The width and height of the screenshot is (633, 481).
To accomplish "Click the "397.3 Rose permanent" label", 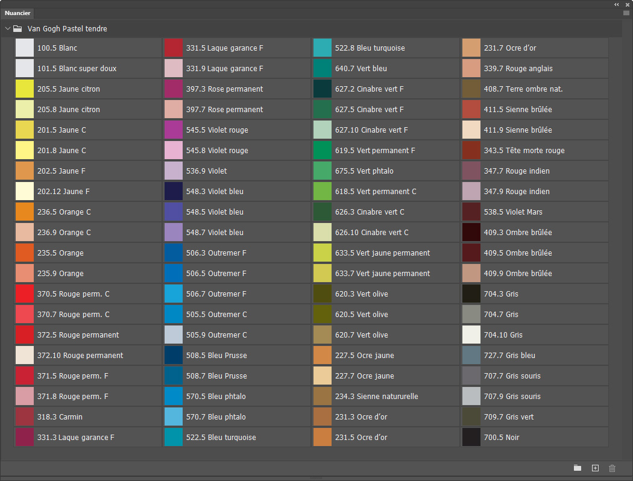I will [x=224, y=89].
